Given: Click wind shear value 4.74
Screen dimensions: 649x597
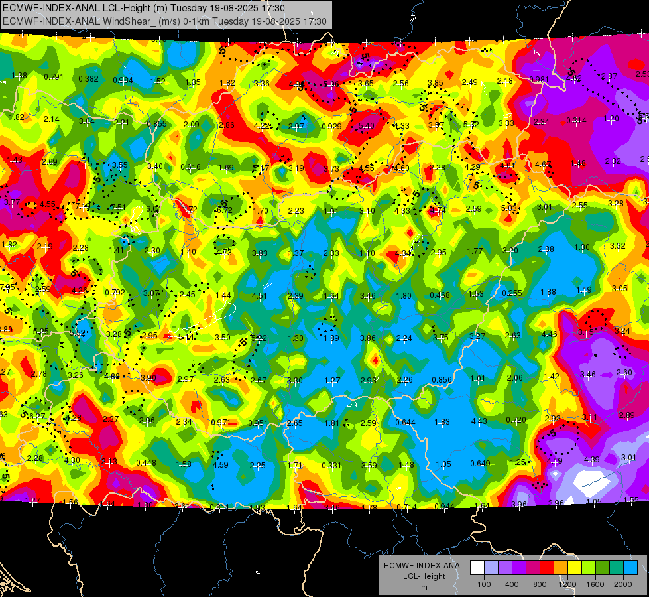Looking at the screenshot, I should (x=438, y=210).
